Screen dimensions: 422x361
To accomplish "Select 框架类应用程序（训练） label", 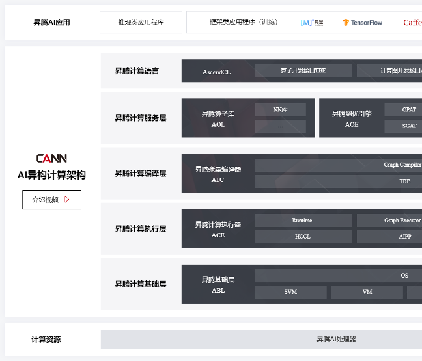I will click(244, 22).
